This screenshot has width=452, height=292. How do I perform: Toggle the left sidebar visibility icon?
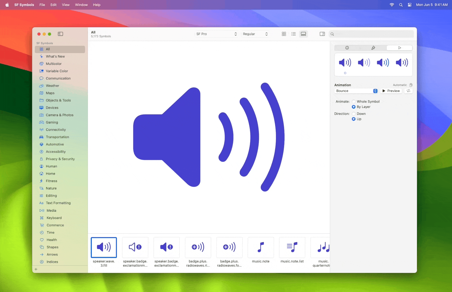(60, 34)
